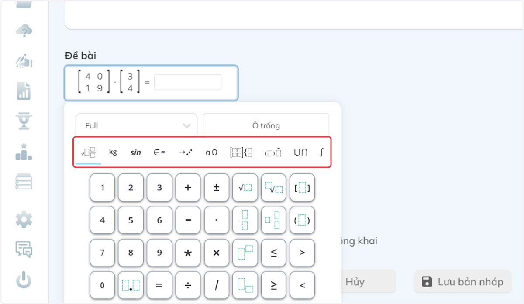
Task: Click the power icon in sidebar
Action: pos(24,280)
